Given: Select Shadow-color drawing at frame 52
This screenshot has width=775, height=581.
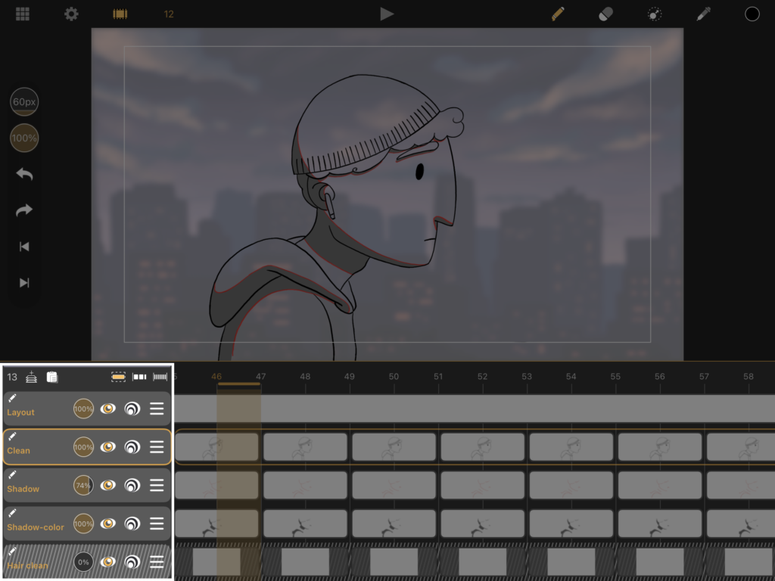Looking at the screenshot, I should pos(482,524).
